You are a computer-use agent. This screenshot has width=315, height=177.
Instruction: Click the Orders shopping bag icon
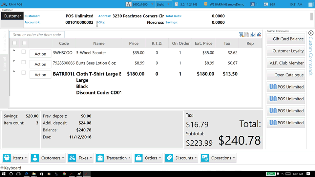tap(138, 158)
